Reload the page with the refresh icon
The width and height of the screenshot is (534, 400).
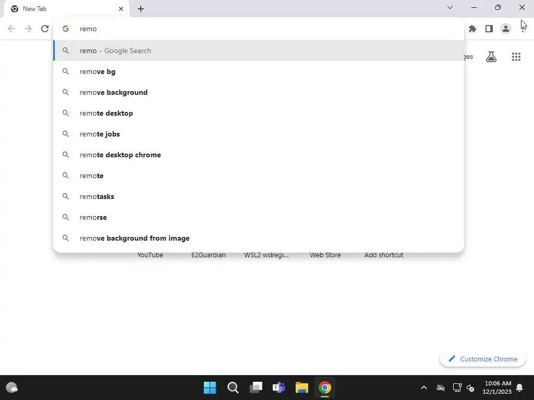click(x=45, y=29)
